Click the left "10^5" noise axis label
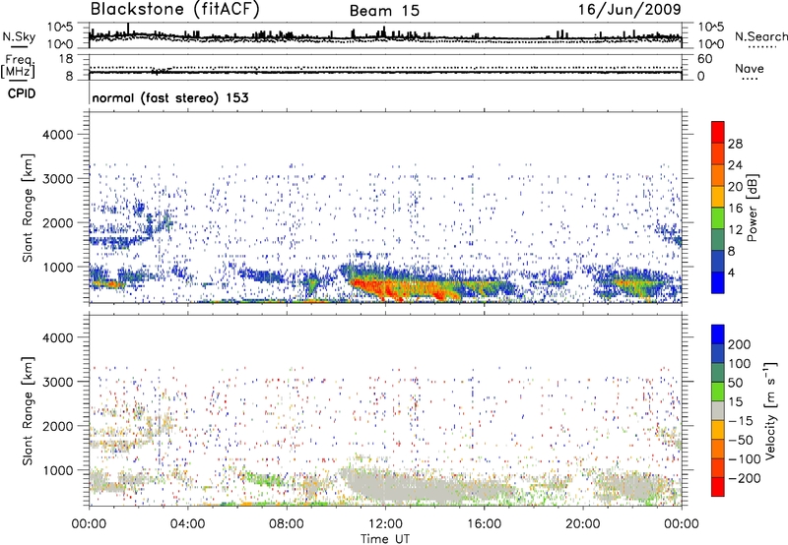 click(60, 28)
